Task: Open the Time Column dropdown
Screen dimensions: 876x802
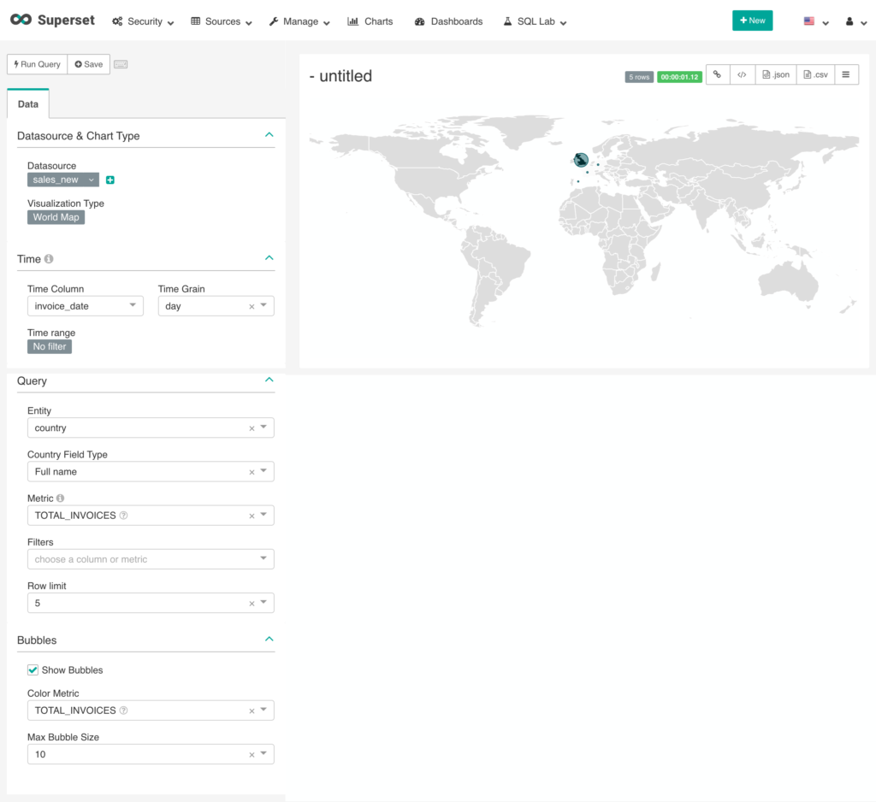Action: click(x=86, y=306)
